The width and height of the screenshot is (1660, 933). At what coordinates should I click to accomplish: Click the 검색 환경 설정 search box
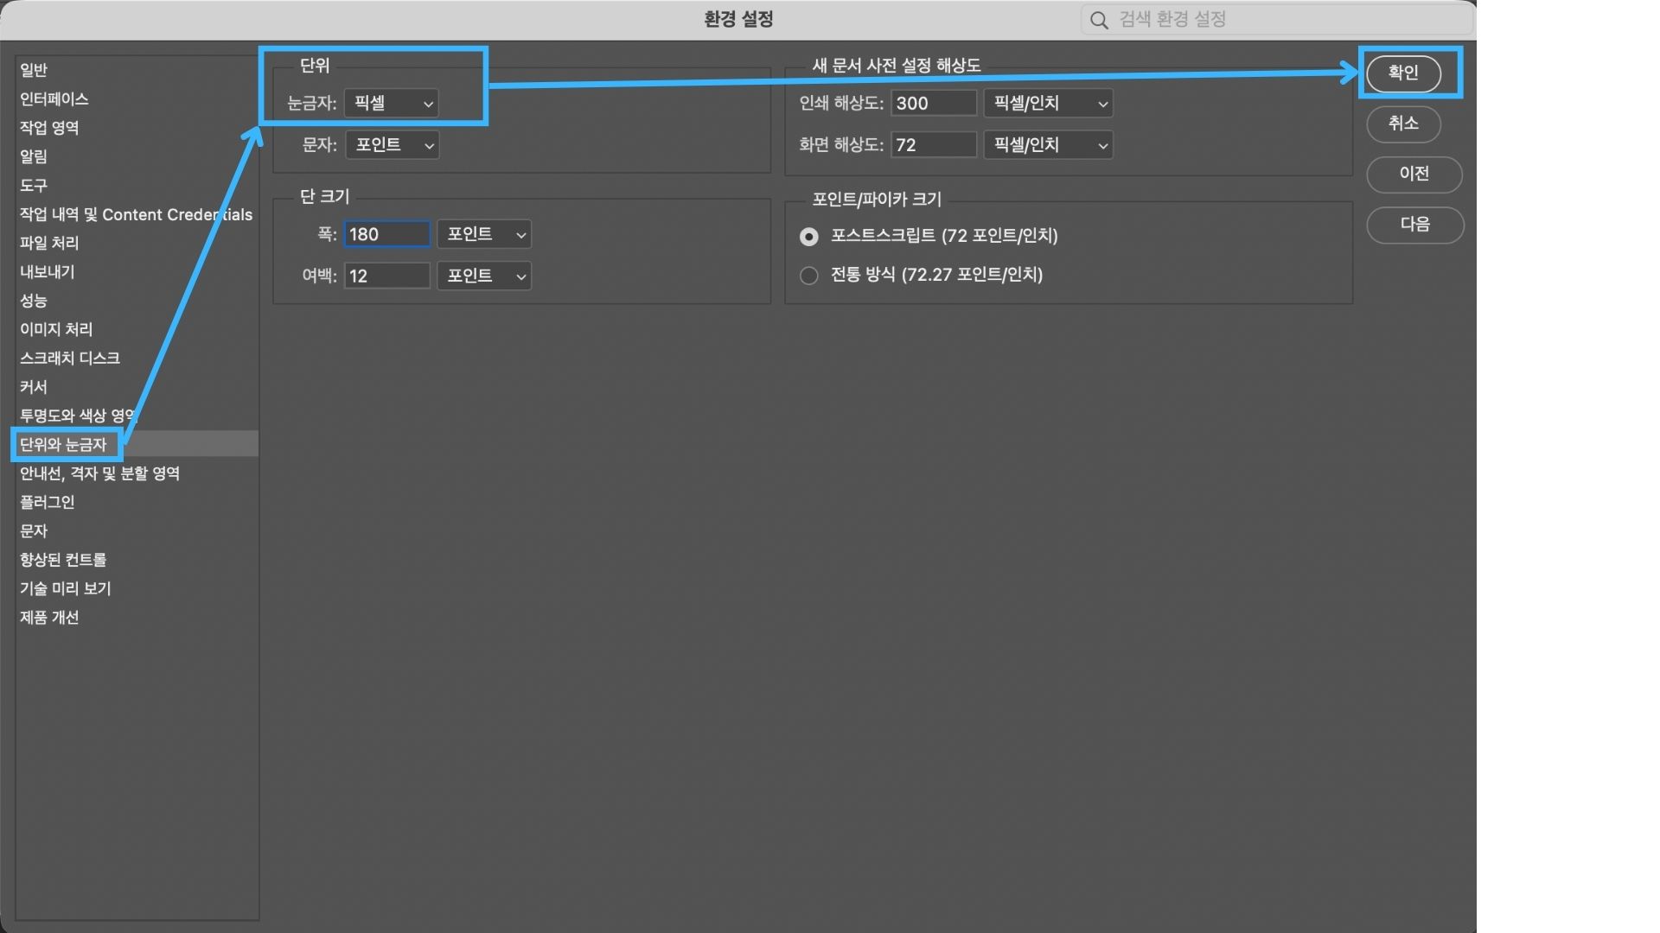coord(1275,20)
